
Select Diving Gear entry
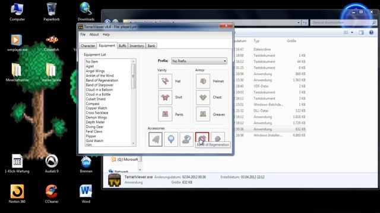[94, 127]
